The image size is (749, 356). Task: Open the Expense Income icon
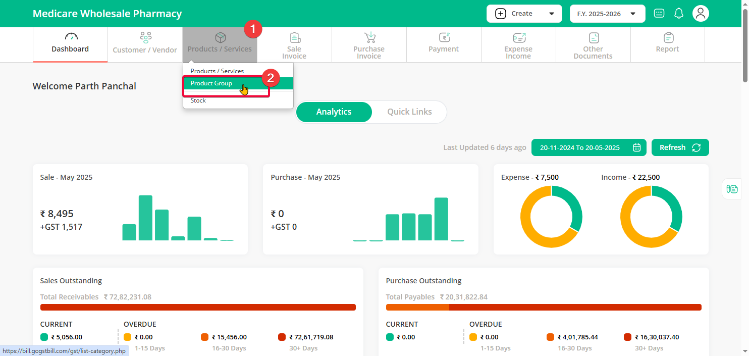point(518,38)
